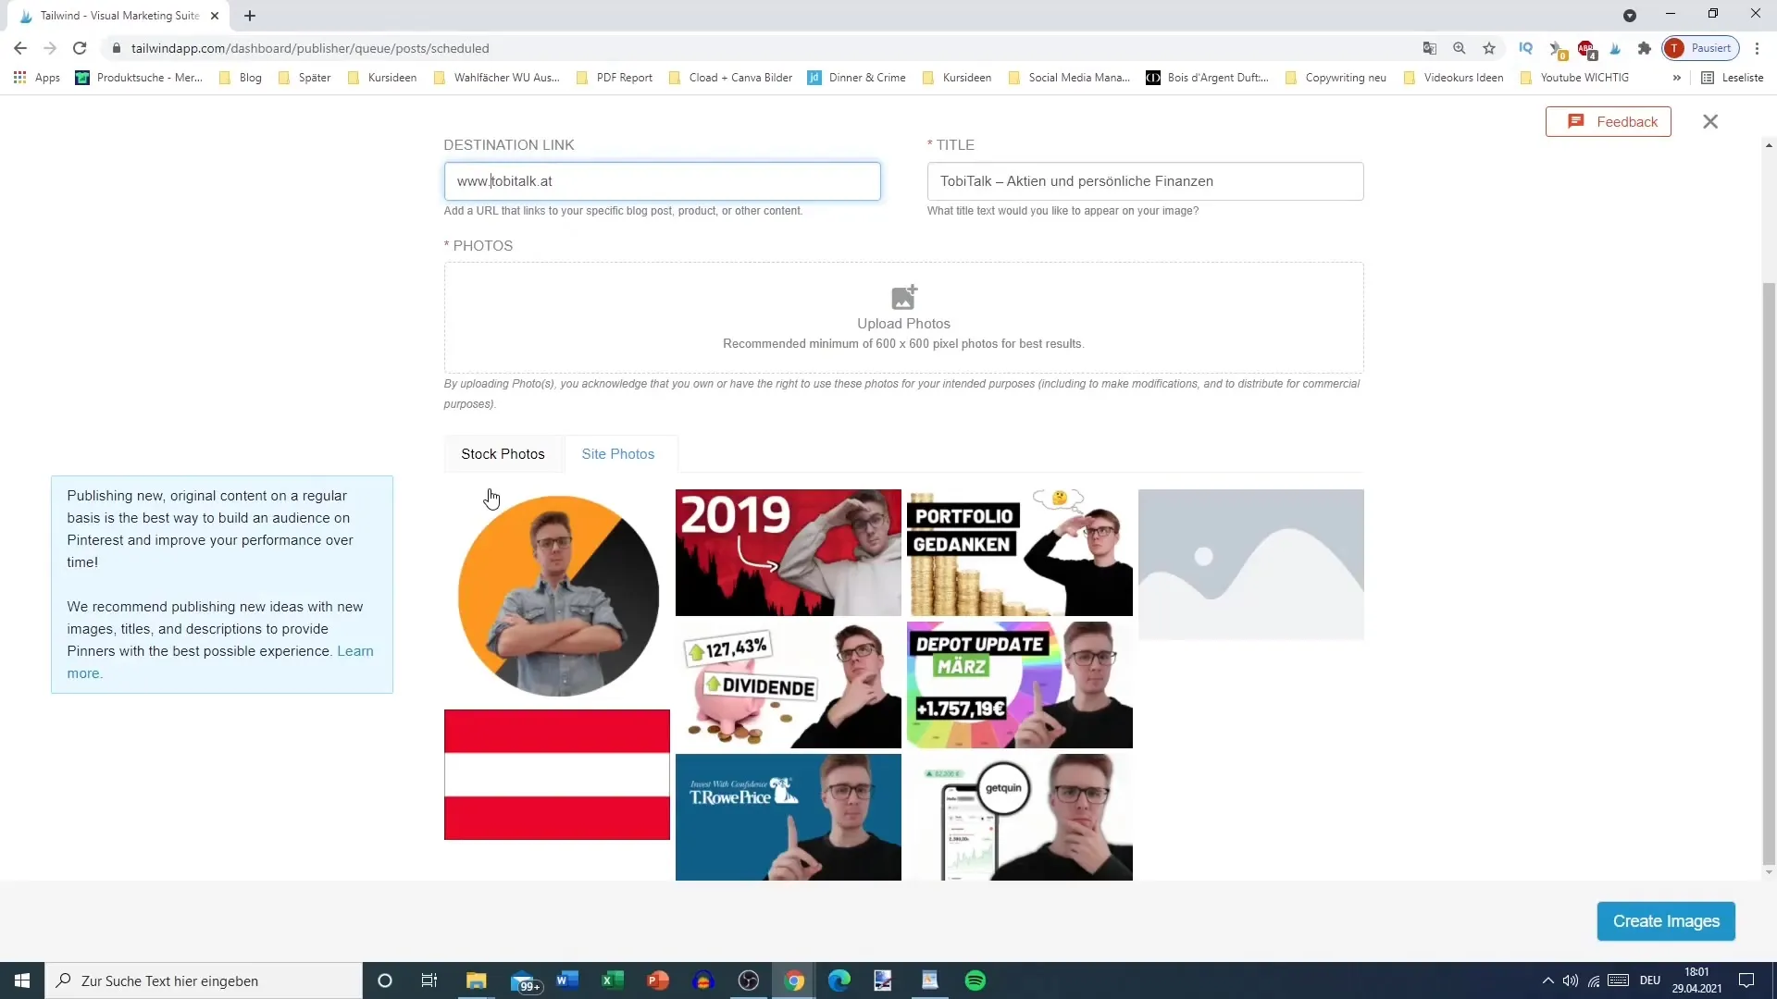Switch to the Site Photos tab
Screen dimensions: 1777x999
coord(619,454)
